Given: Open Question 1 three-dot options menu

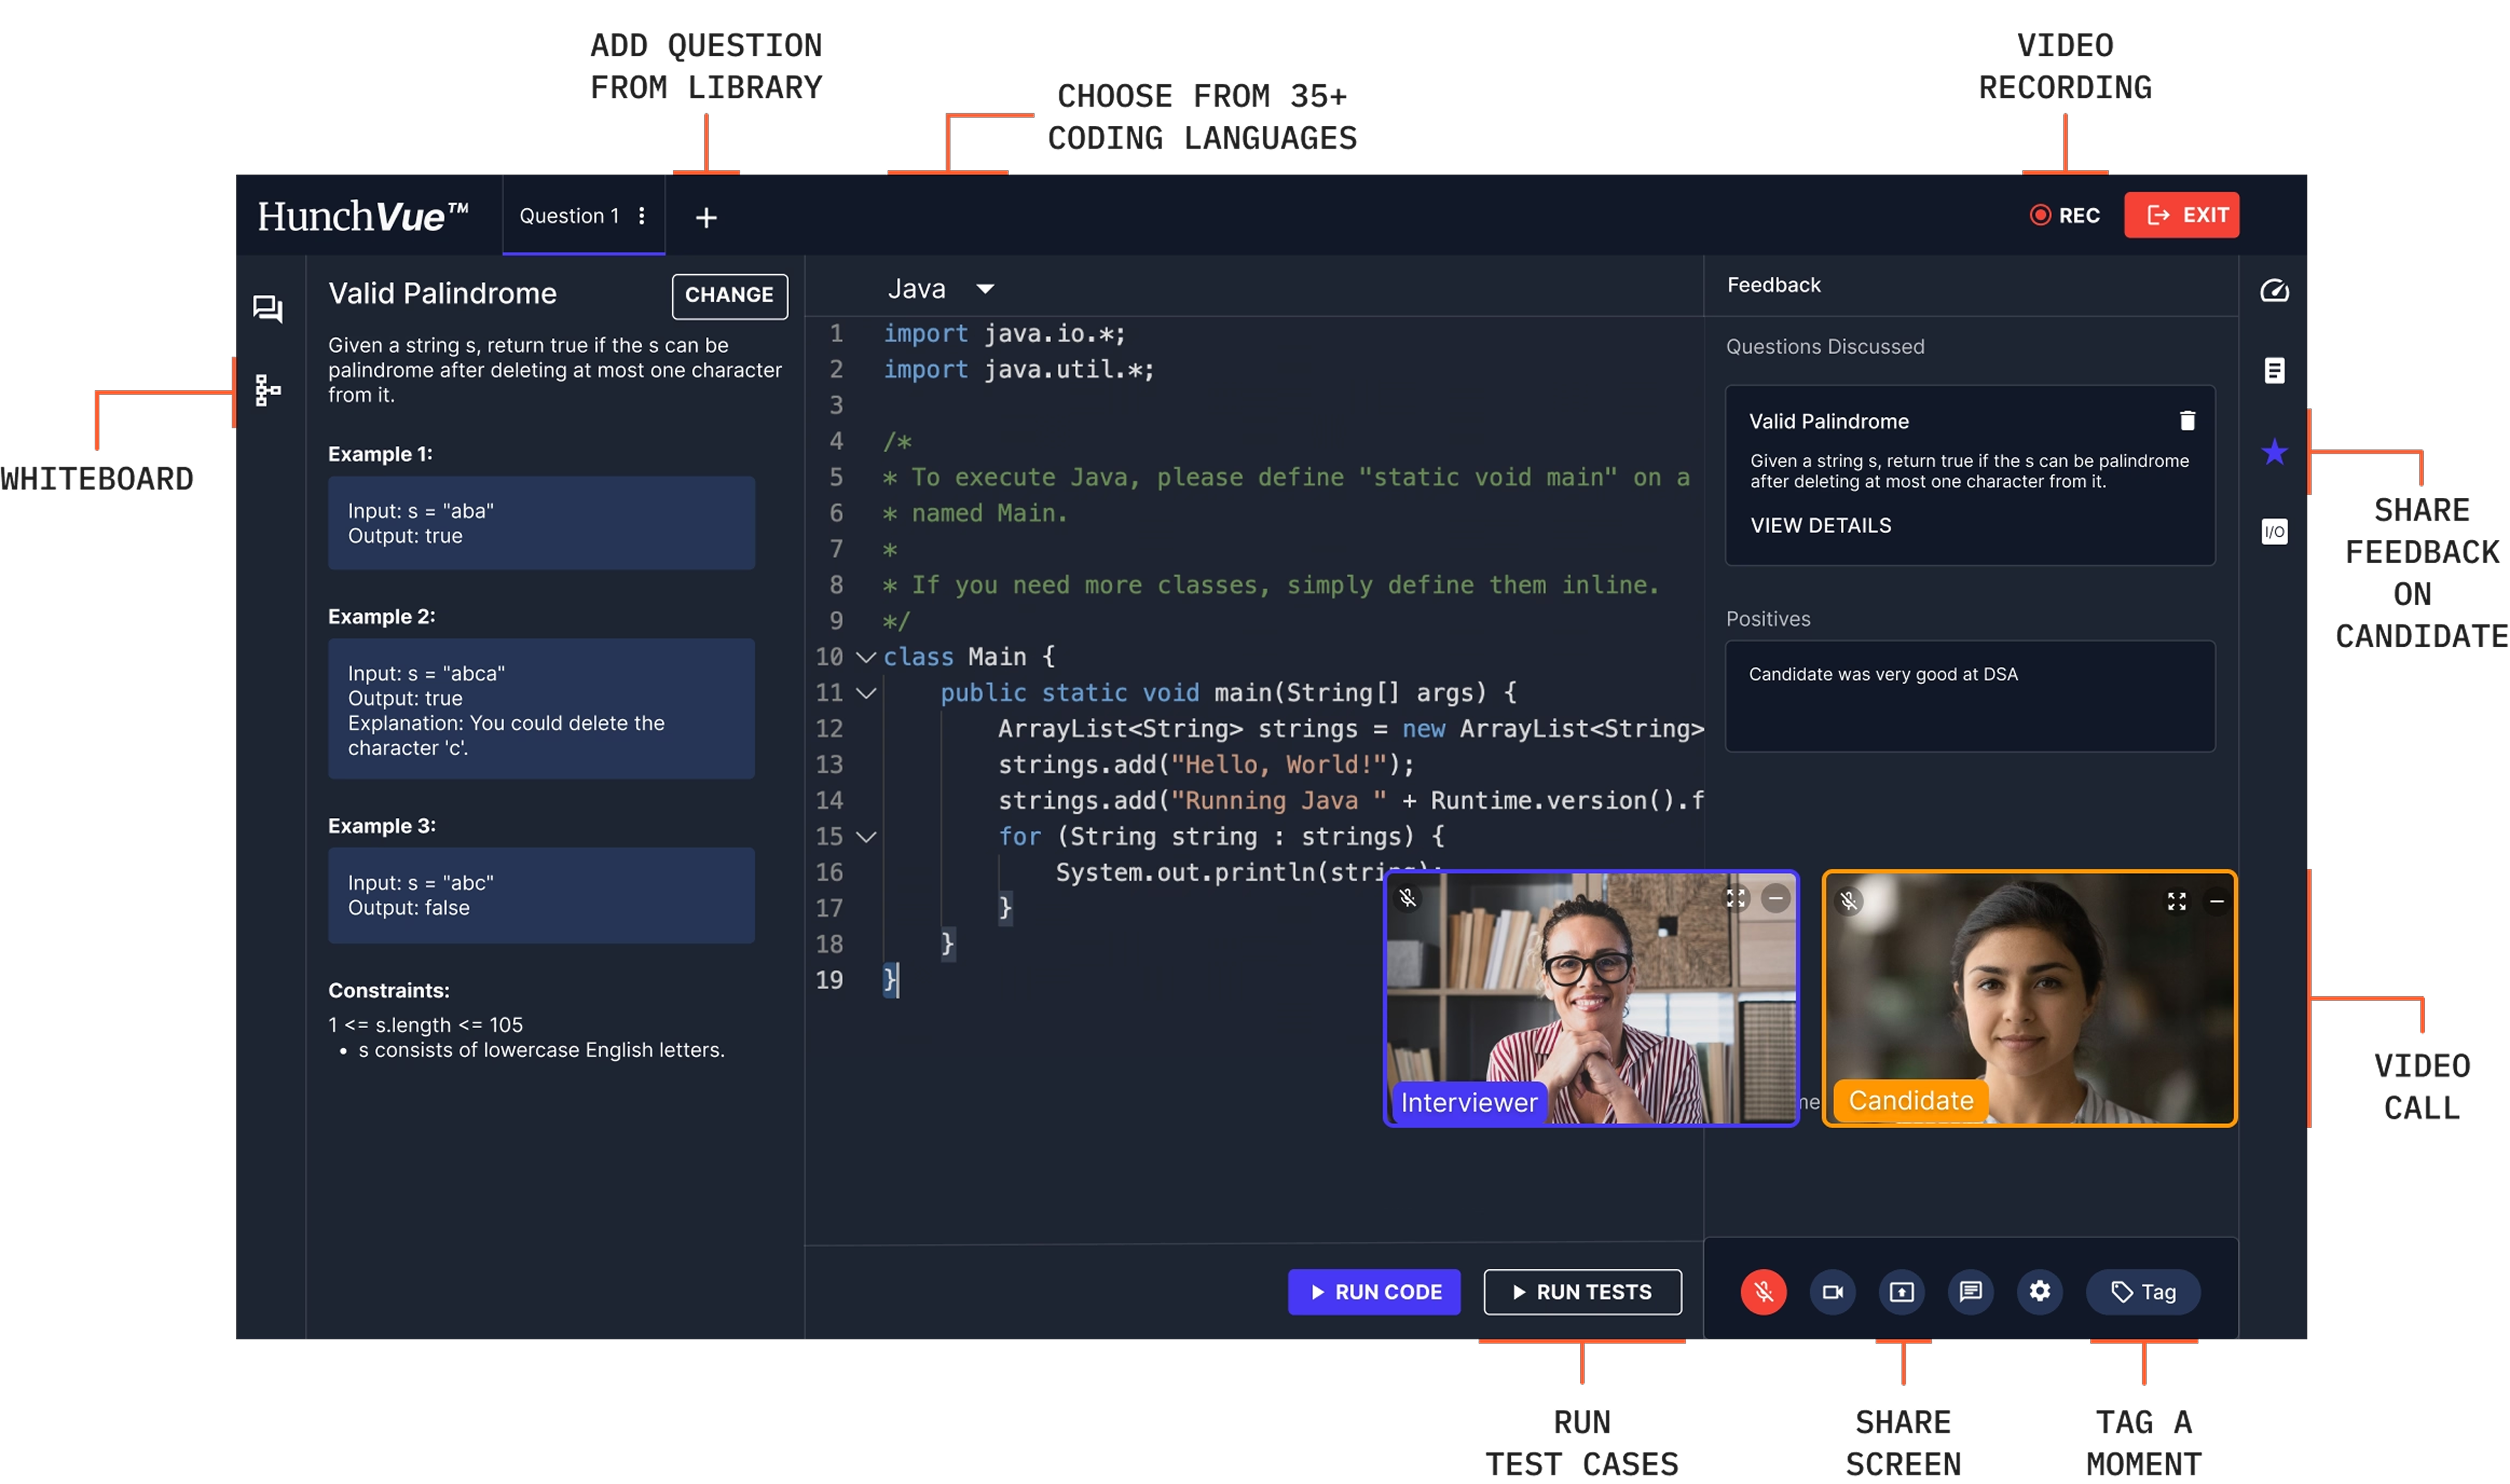Looking at the screenshot, I should (x=641, y=216).
